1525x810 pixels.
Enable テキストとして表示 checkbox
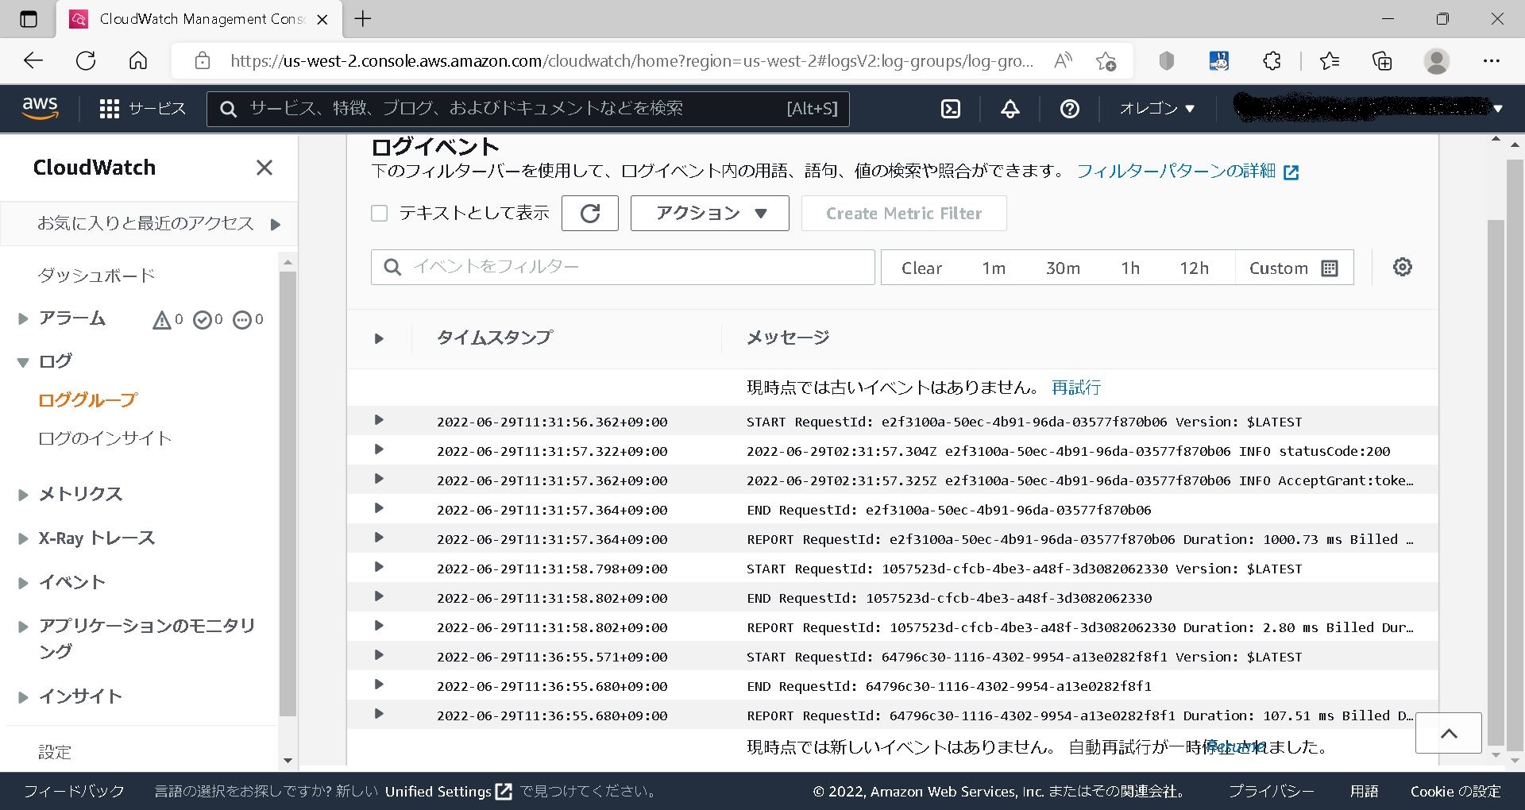point(380,213)
